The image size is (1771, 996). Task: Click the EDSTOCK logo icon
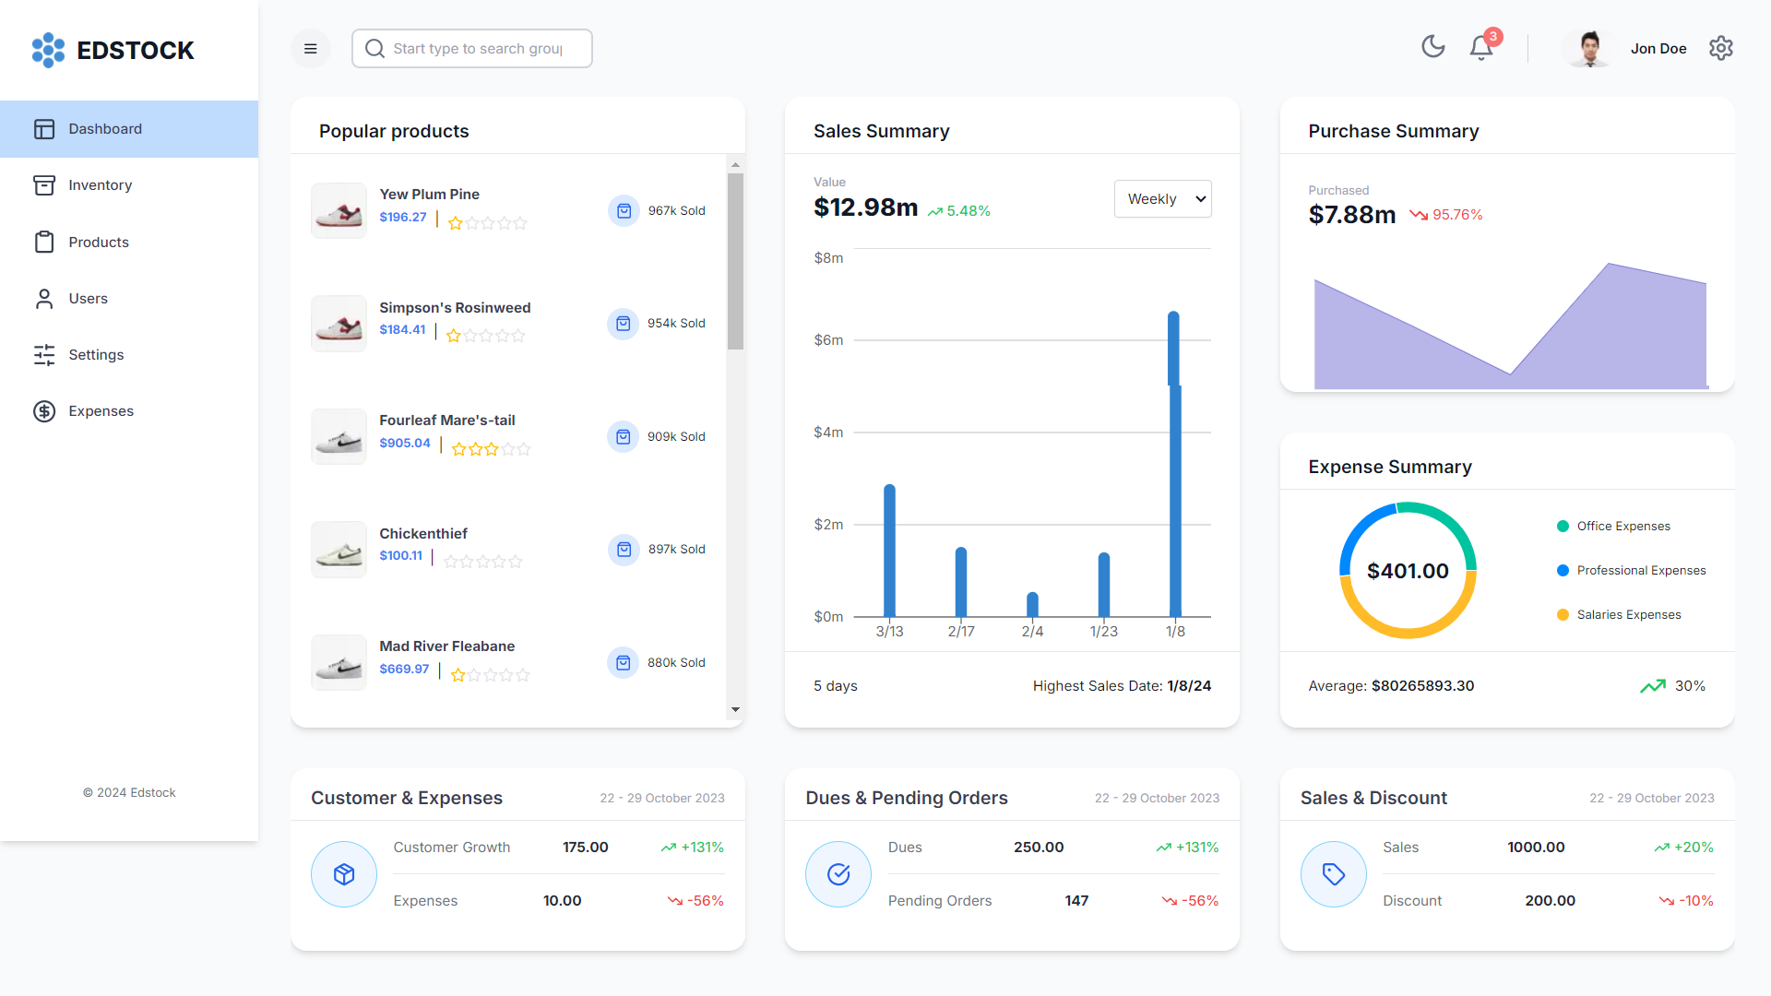[48, 50]
